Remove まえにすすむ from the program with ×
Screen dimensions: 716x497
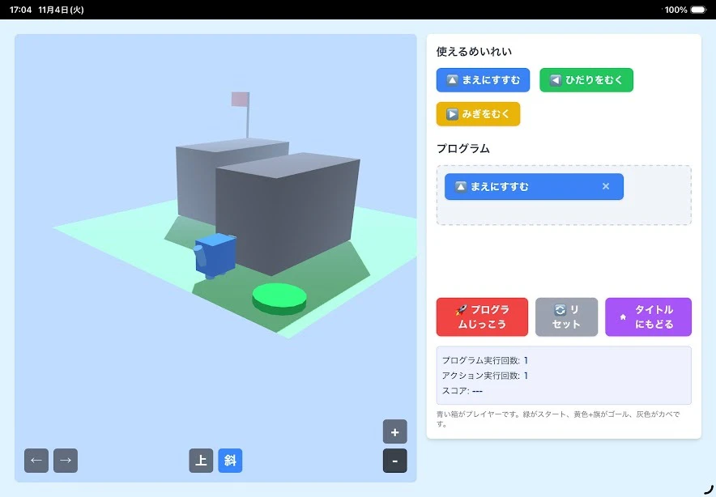(x=606, y=186)
